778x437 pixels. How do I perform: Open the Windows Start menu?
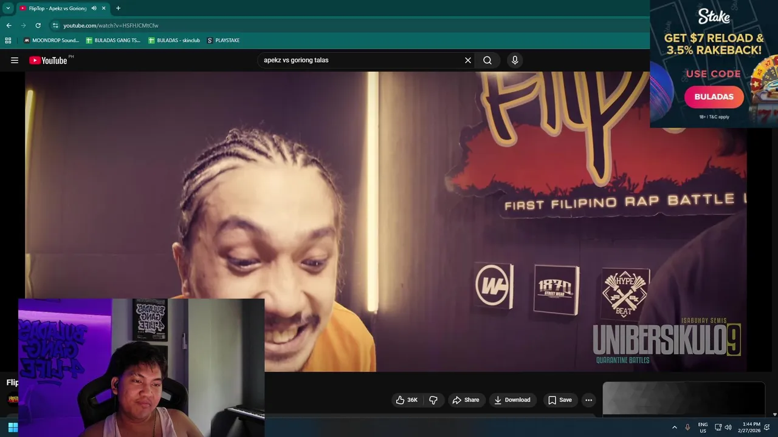pyautogui.click(x=13, y=427)
